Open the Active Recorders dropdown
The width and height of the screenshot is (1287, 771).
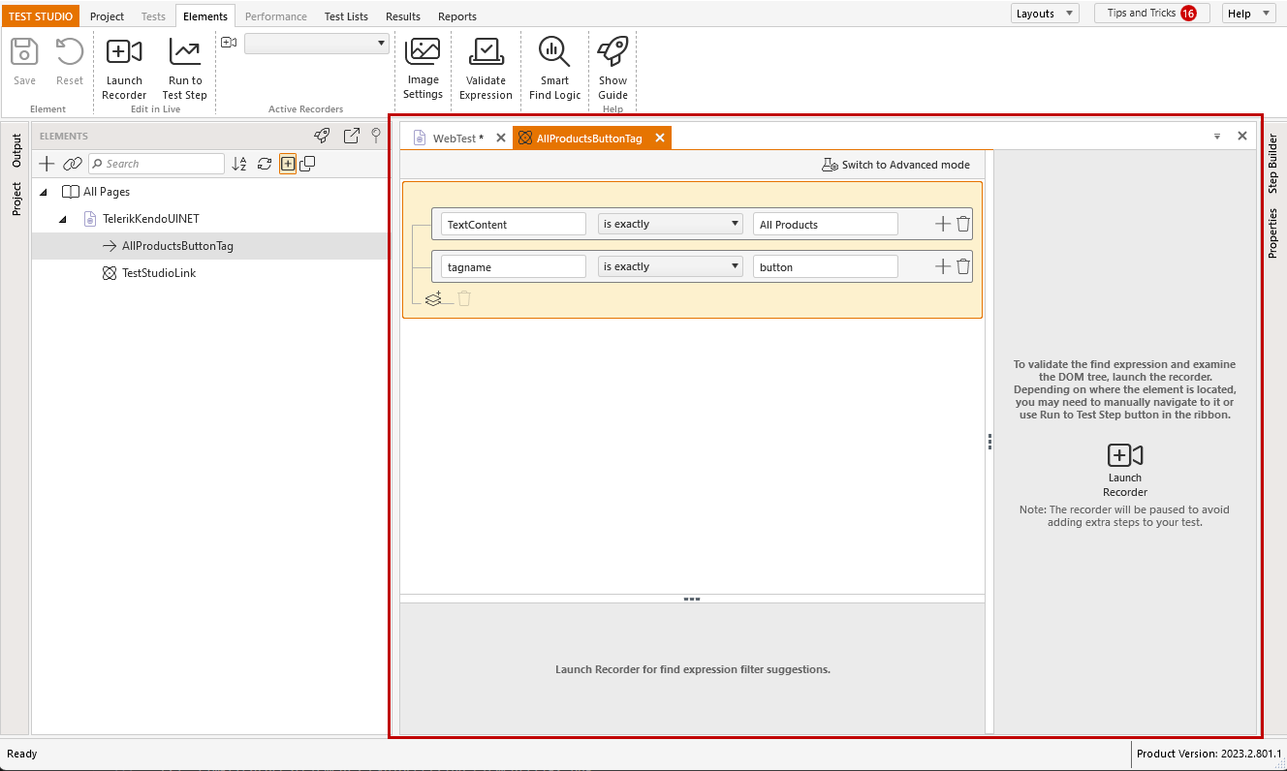pos(317,44)
